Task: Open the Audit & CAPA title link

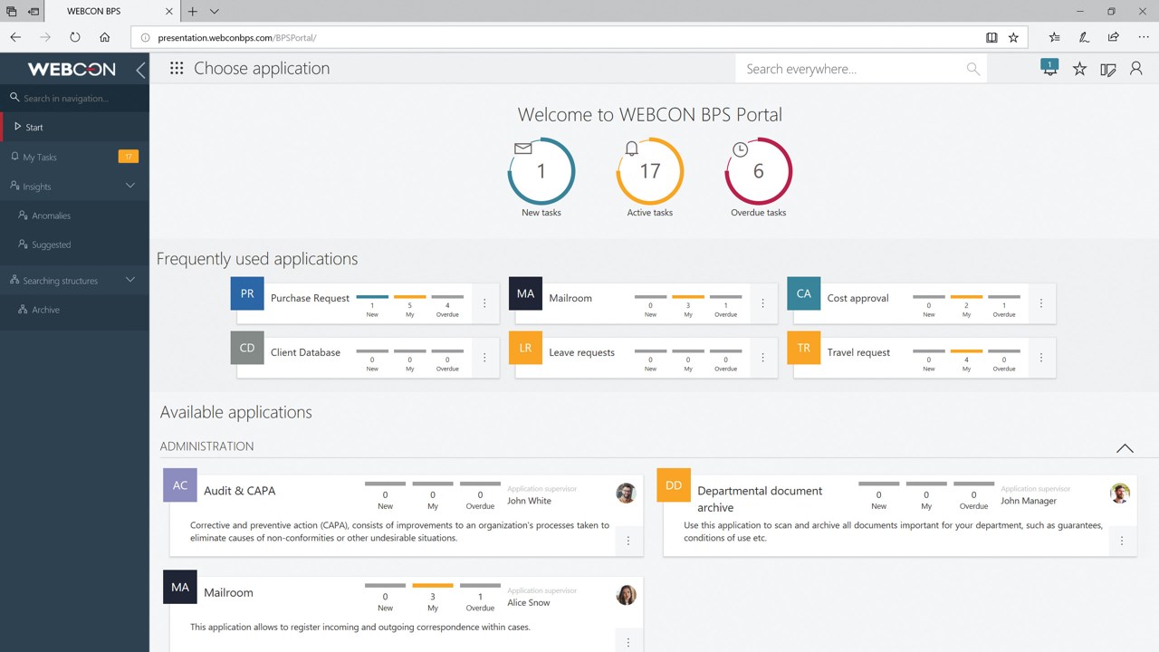Action: click(239, 491)
